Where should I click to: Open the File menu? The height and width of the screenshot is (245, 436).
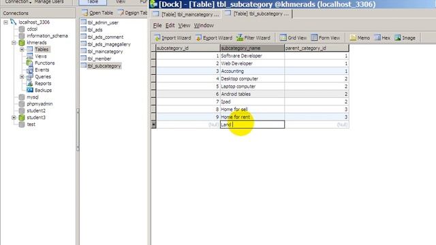pos(157,25)
